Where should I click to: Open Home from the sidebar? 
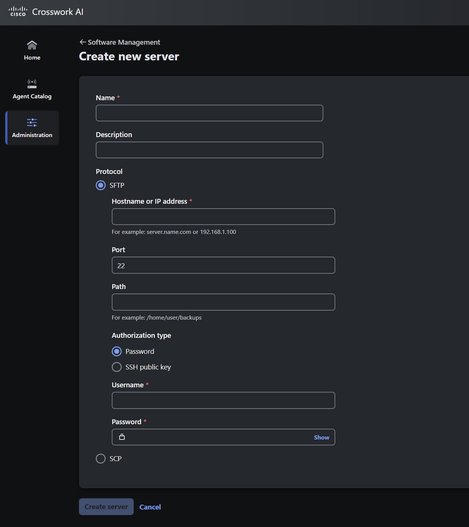pyautogui.click(x=32, y=51)
